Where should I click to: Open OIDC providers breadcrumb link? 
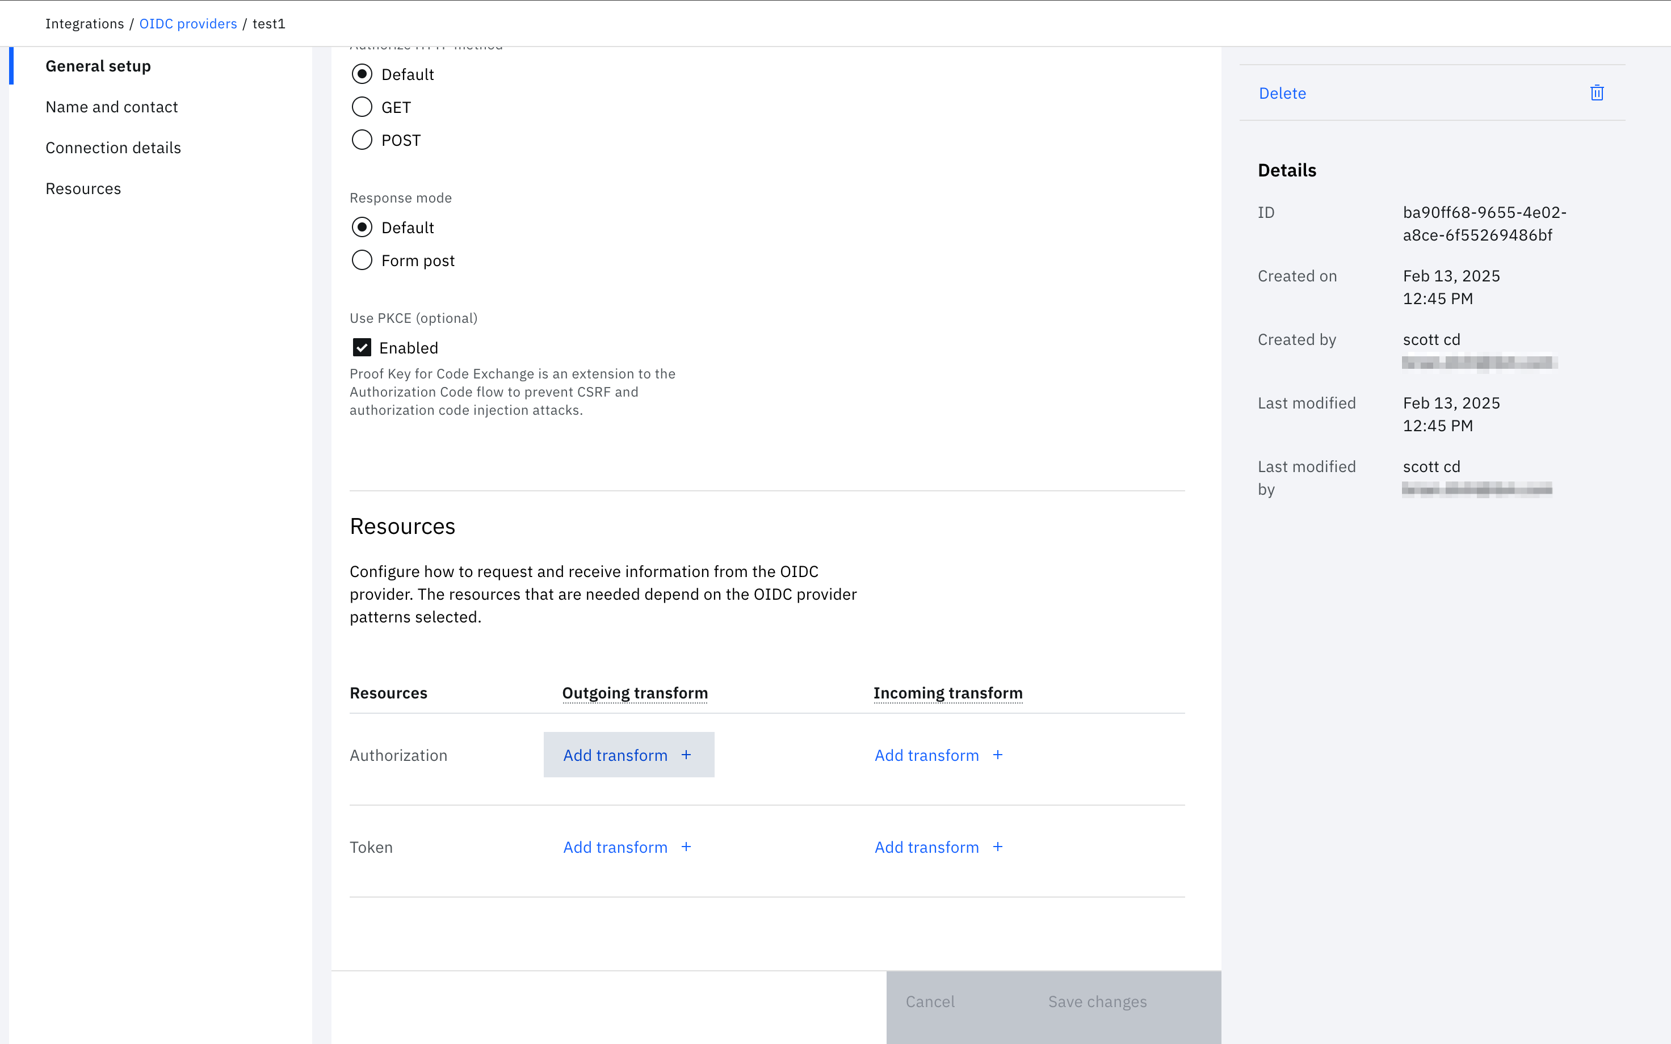coord(188,23)
